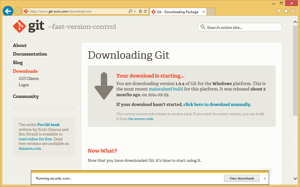Click the Git favicon in the address bar
Screen dimensions: 300x187
pyautogui.click(x=26, y=11)
